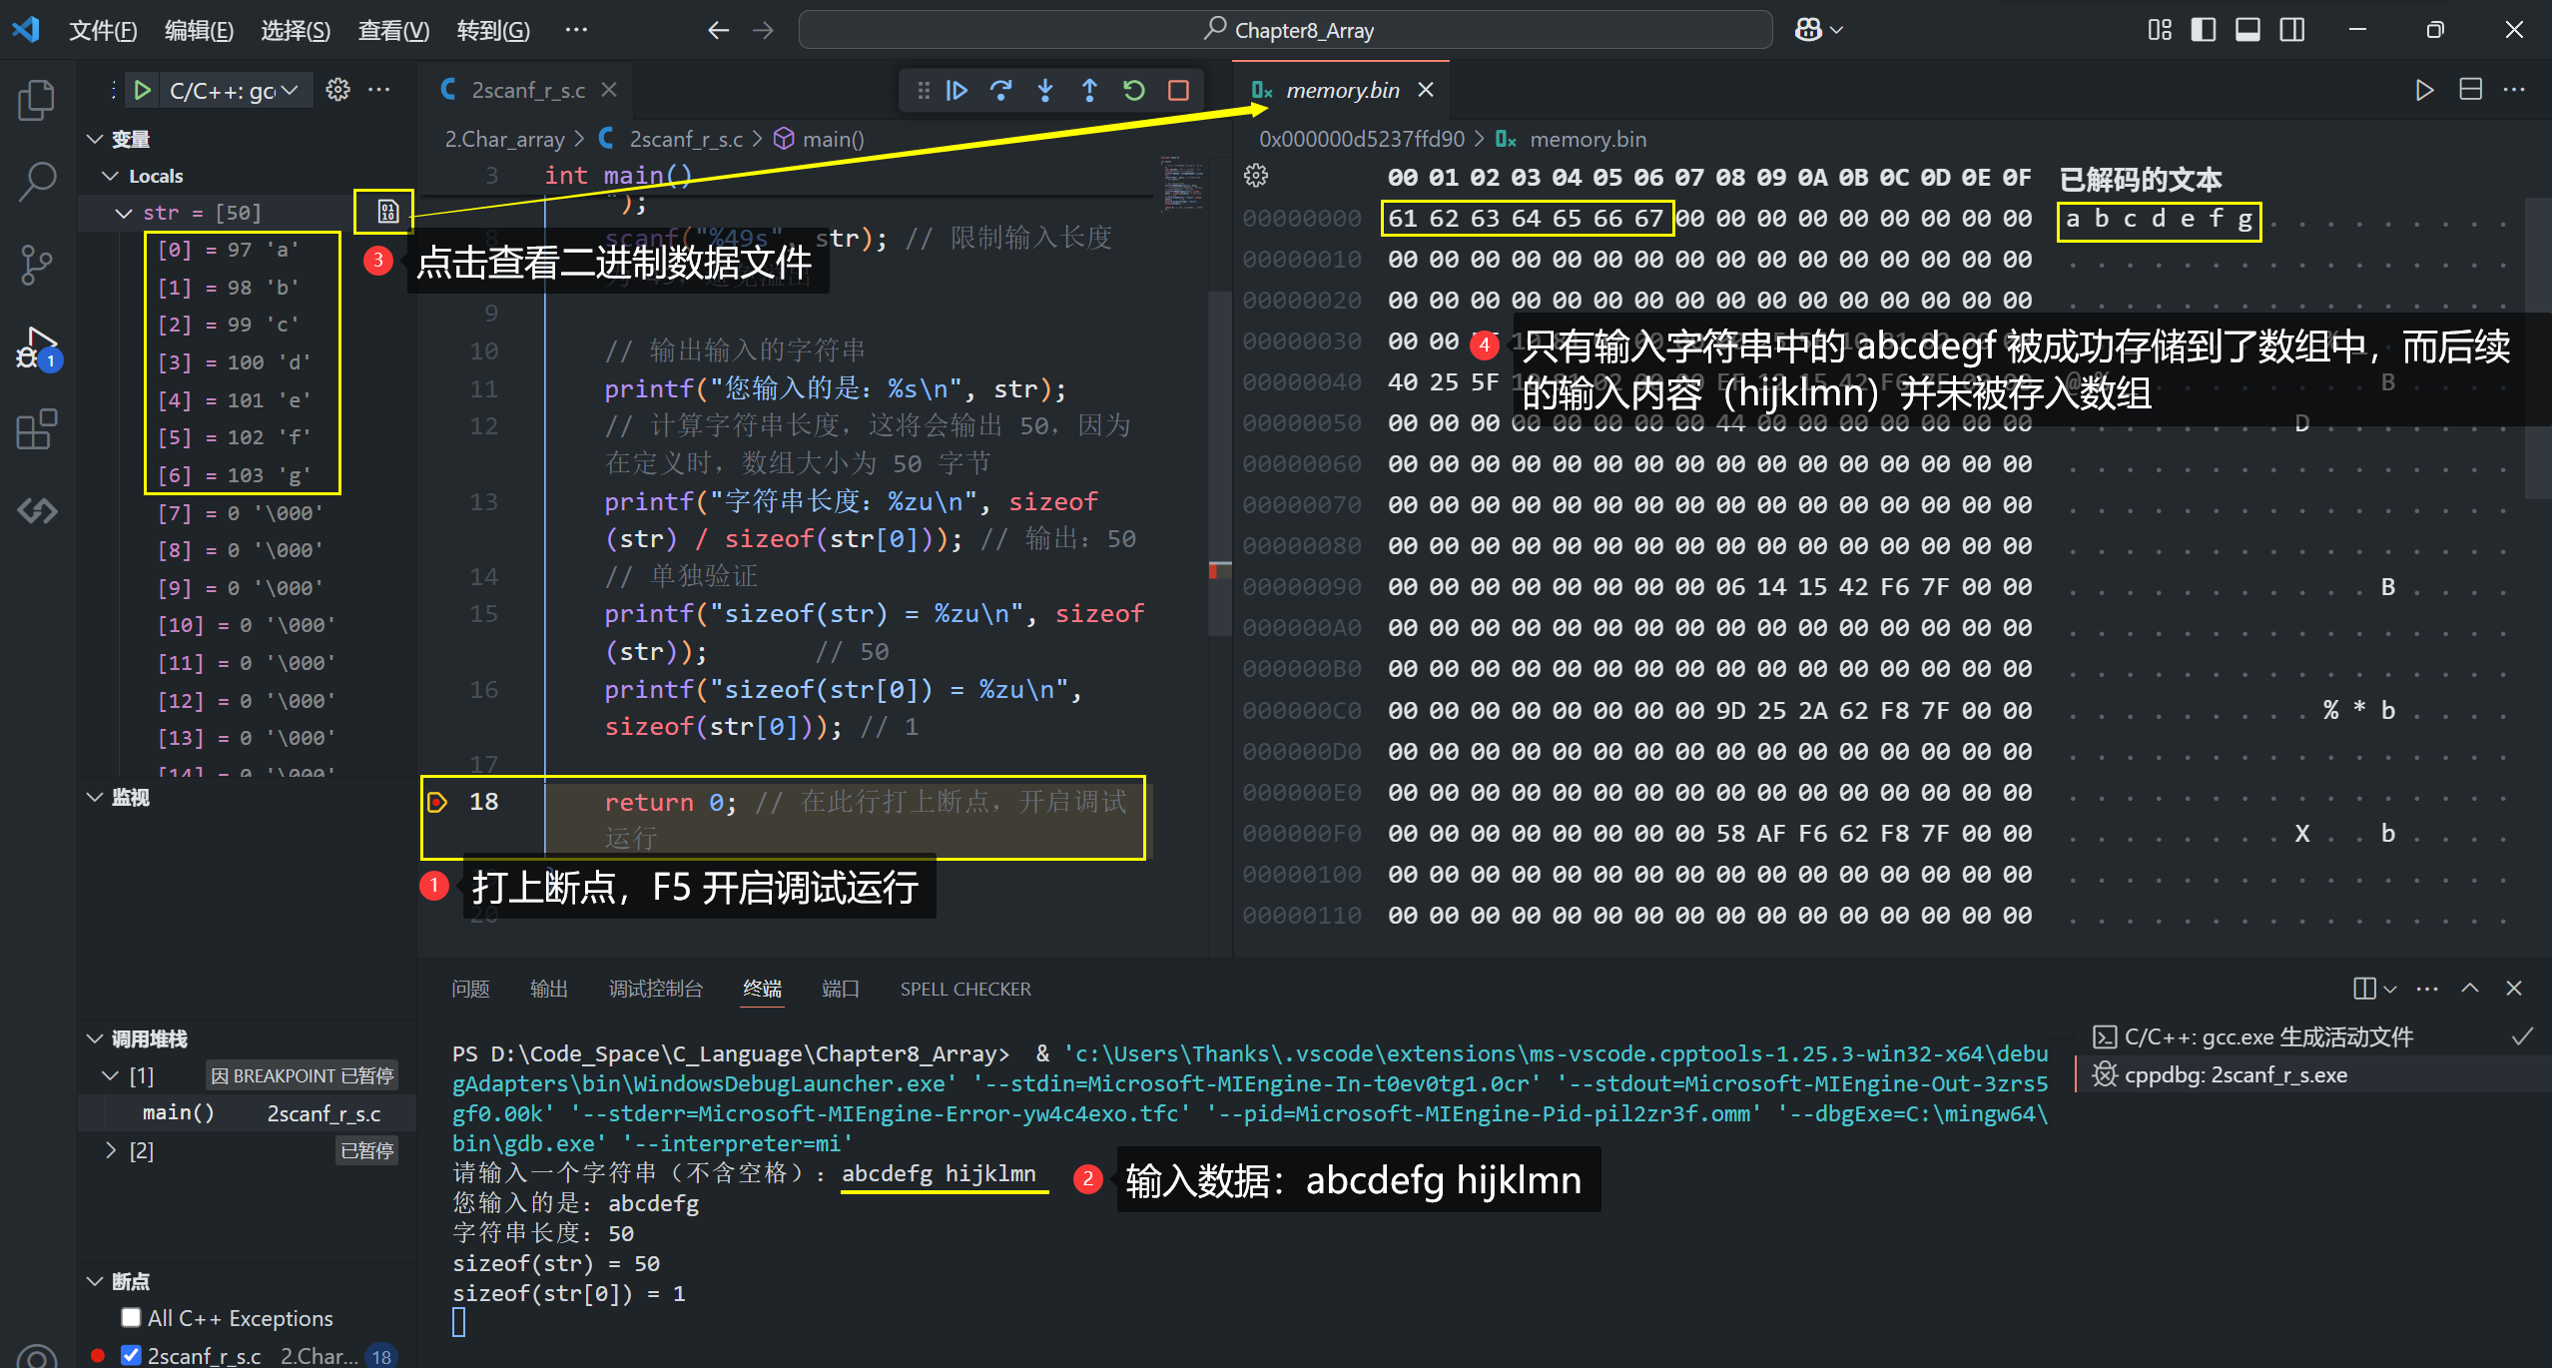Screen dimensions: 2552x1368
Task: Switch to the 调试控制台 panel tab
Action: [655, 989]
